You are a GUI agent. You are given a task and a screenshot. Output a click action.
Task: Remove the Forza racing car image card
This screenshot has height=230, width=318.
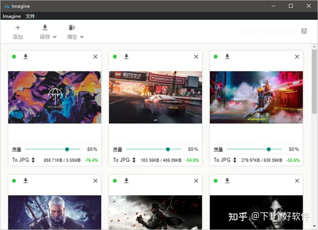click(x=196, y=57)
